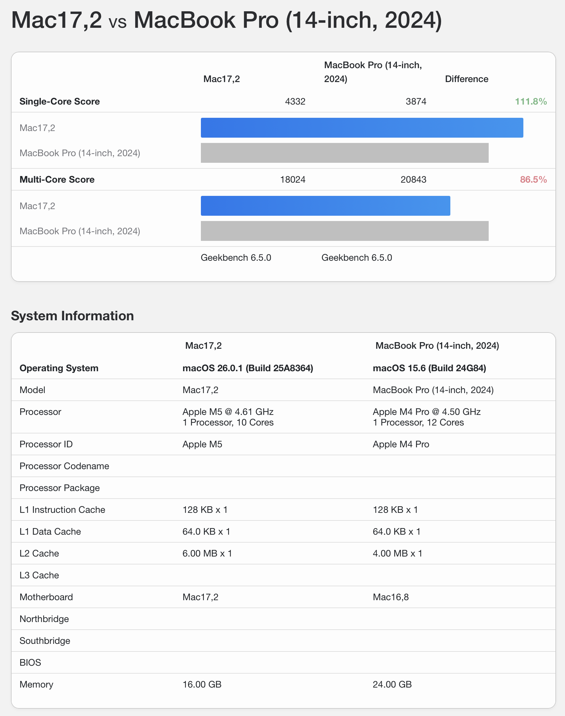Select the blue Mac17,2 multi-core score bar
The width and height of the screenshot is (565, 716).
[325, 206]
